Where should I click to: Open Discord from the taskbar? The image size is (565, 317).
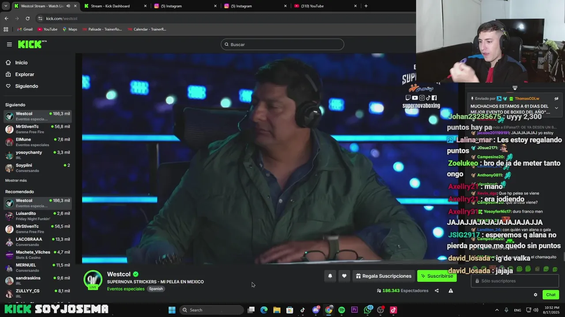point(316,310)
